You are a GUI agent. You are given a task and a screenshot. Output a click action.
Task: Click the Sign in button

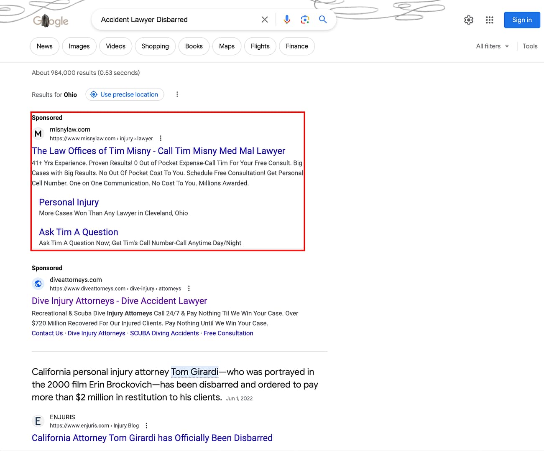click(522, 20)
